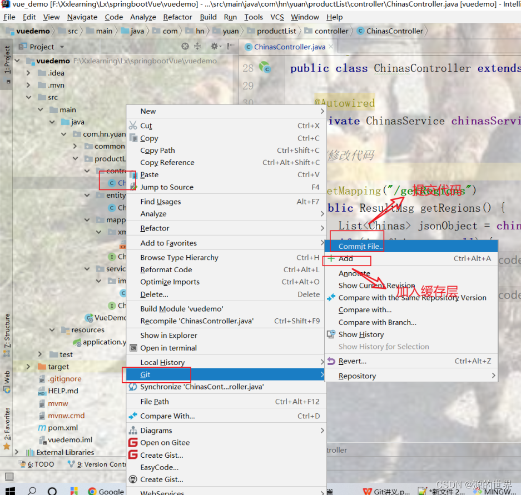This screenshot has height=495, width=521.
Task: Open the New submenu
Action: [226, 111]
